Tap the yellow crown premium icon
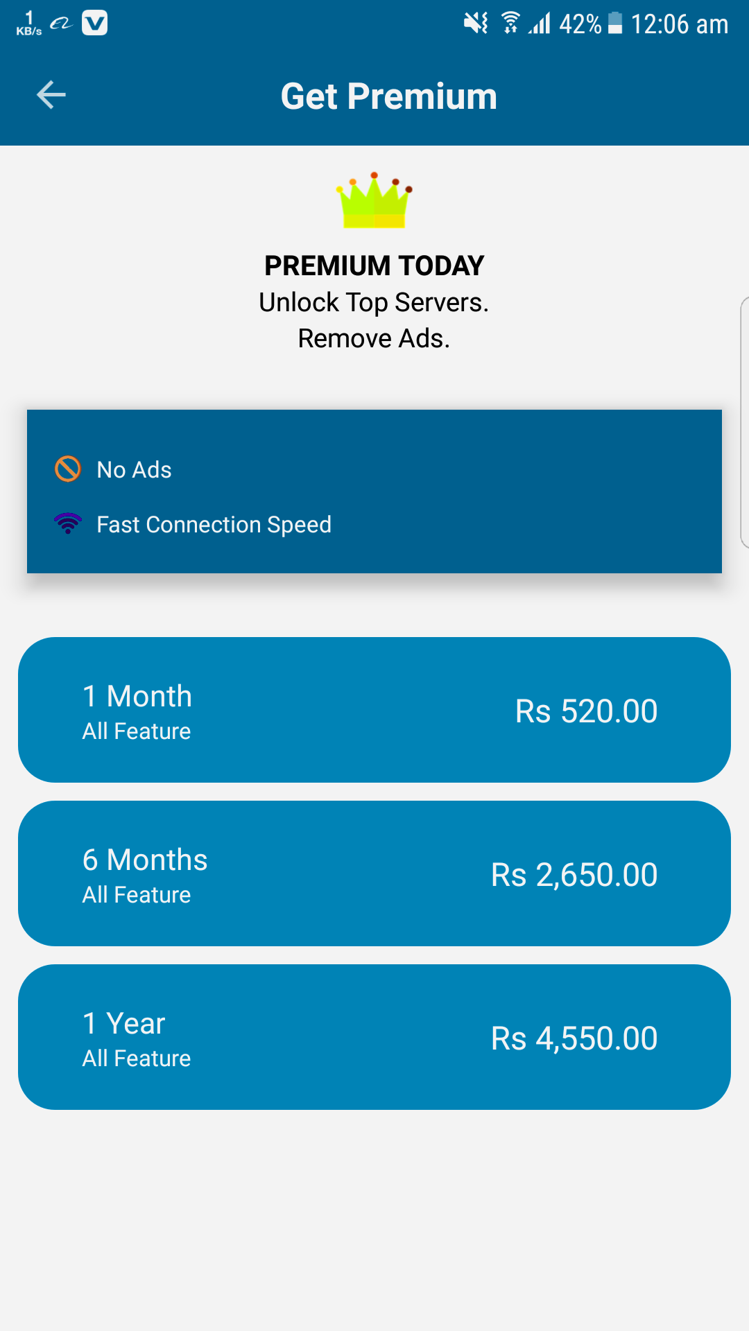This screenshot has height=1331, width=749. (x=374, y=200)
